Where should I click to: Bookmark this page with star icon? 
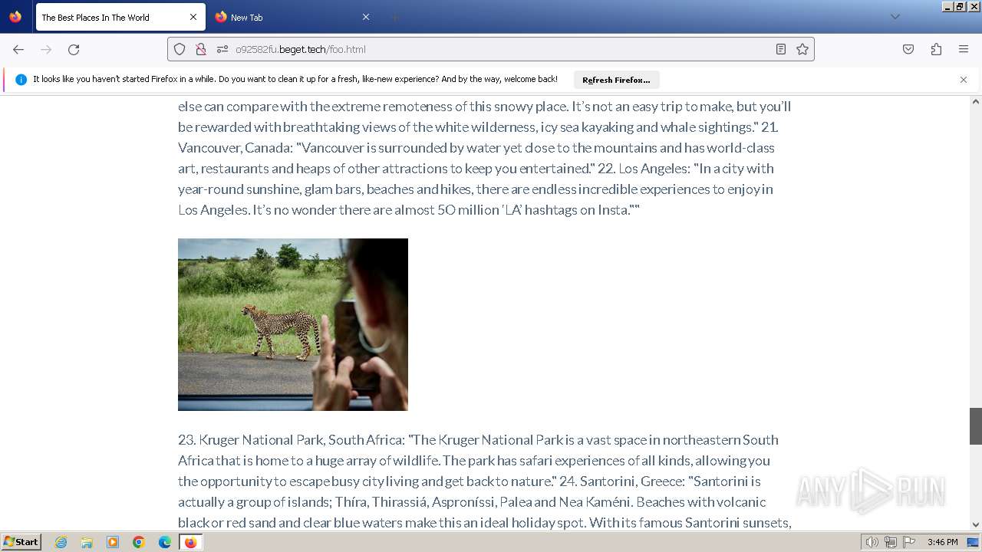(x=802, y=49)
